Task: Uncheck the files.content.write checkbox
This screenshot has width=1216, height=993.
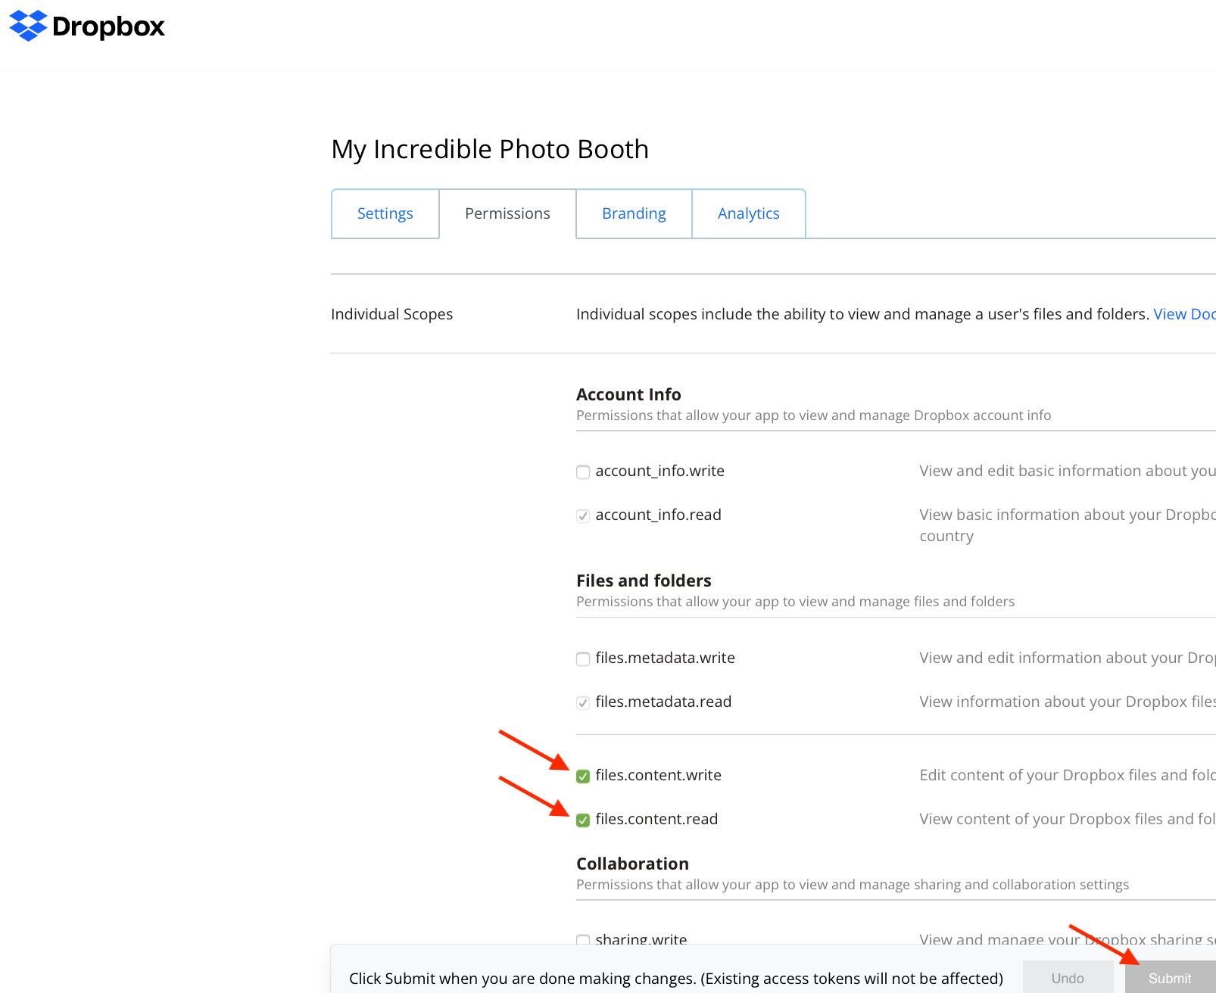Action: pos(583,777)
